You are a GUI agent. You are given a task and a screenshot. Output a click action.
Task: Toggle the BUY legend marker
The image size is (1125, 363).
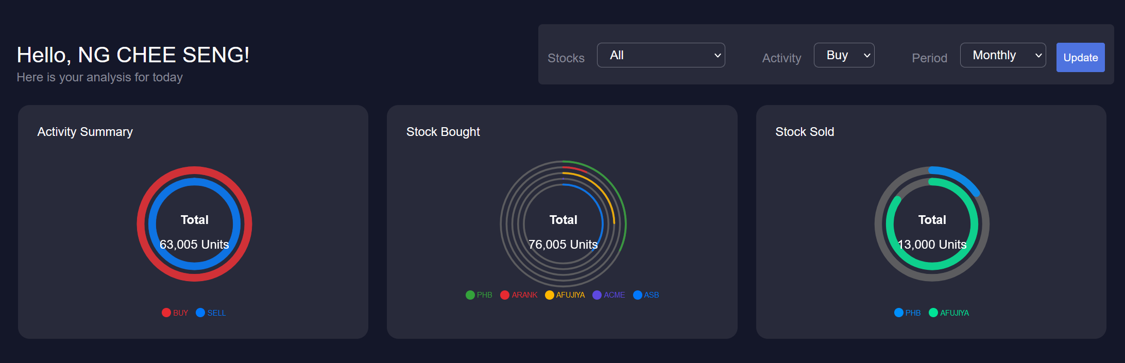coord(166,313)
